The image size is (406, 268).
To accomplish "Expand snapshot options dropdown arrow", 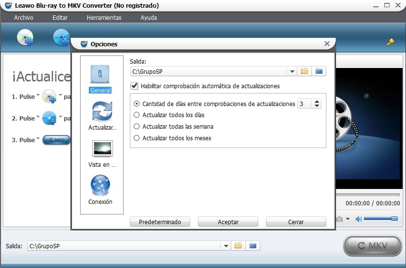I will coord(348,219).
